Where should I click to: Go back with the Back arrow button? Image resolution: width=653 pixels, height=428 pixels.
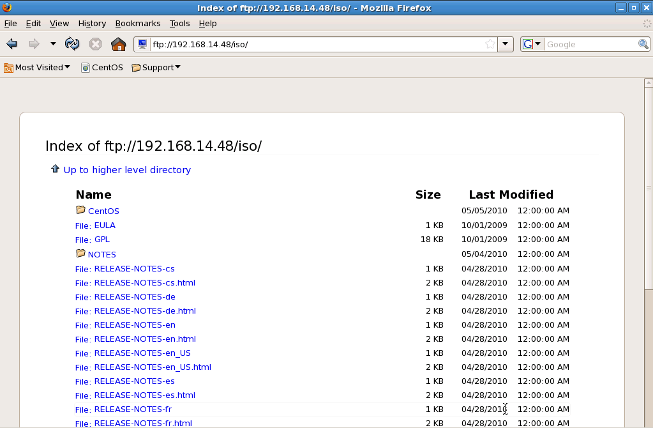pos(11,44)
